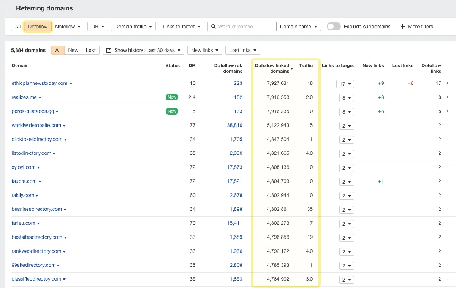456x288 pixels.
Task: Open the Show history: Last 30 days dropdown
Action: click(143, 50)
